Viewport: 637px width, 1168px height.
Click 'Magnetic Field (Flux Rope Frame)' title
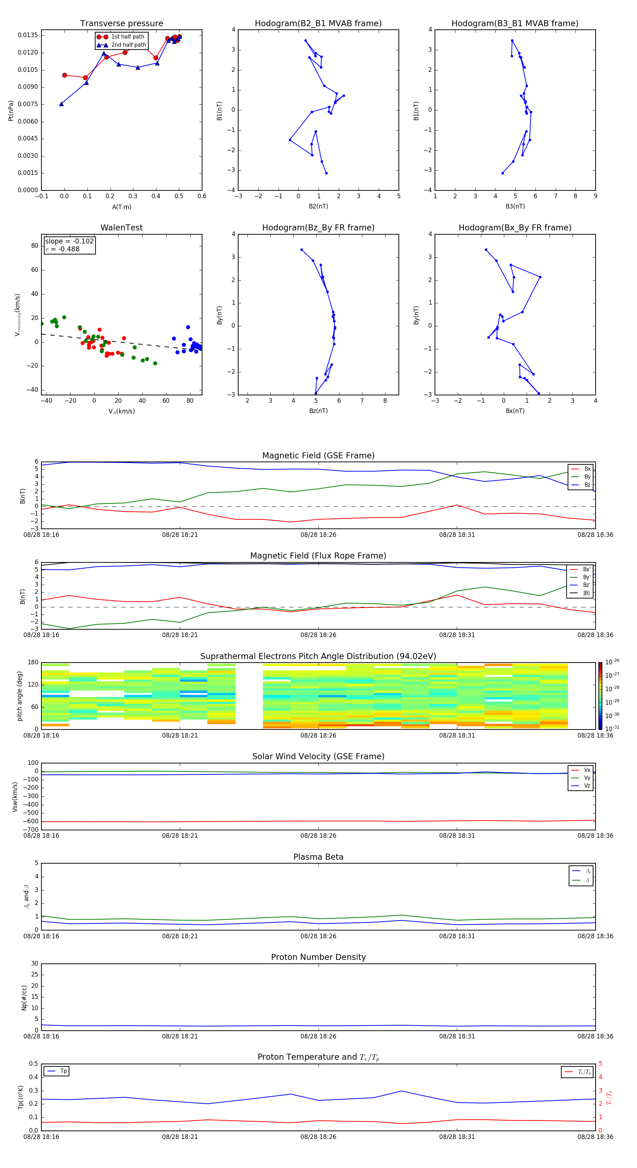(x=318, y=556)
